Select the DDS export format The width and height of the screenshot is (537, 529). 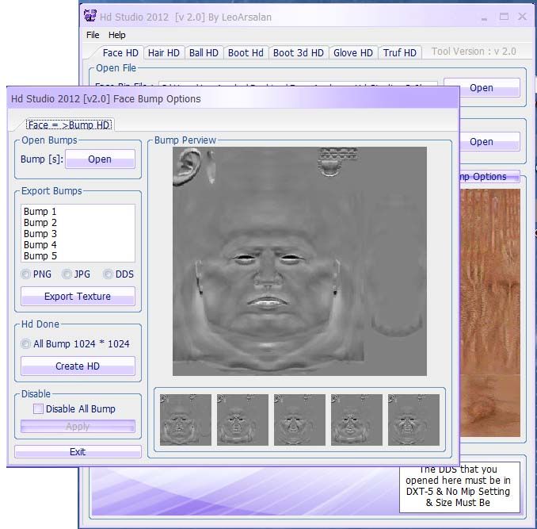tap(109, 274)
